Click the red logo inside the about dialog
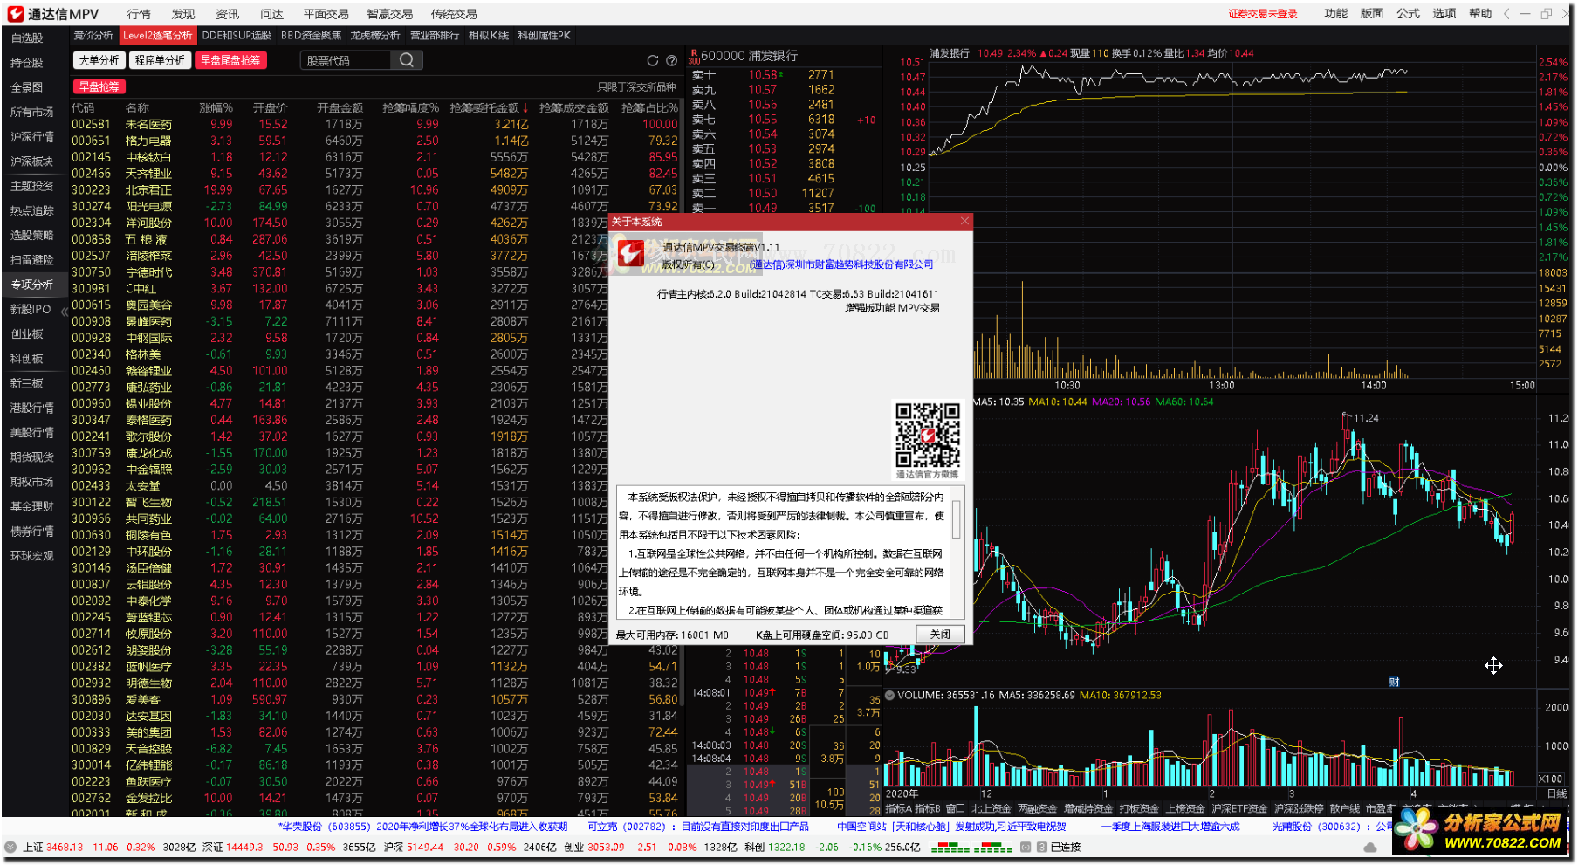1578x865 pixels. click(x=631, y=254)
